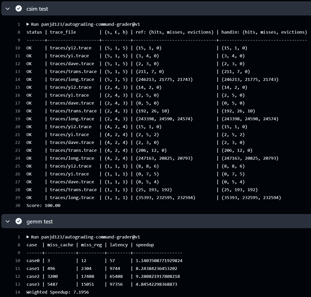The height and width of the screenshot is (297, 311).
Task: Click the Score: 100.00 log line
Action: coord(43,205)
